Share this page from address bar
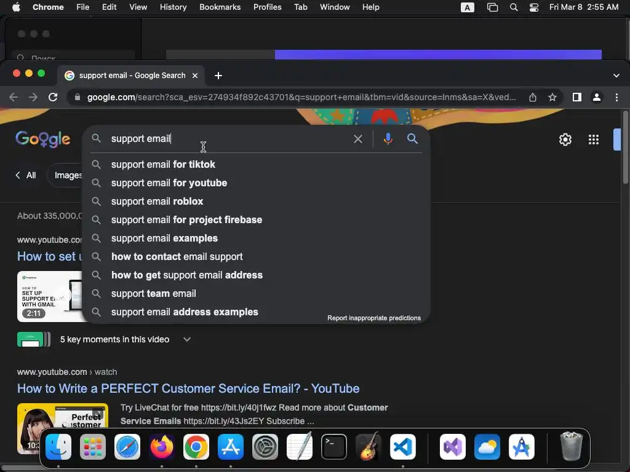Screen dimensions: 630x472 [x=532, y=97]
